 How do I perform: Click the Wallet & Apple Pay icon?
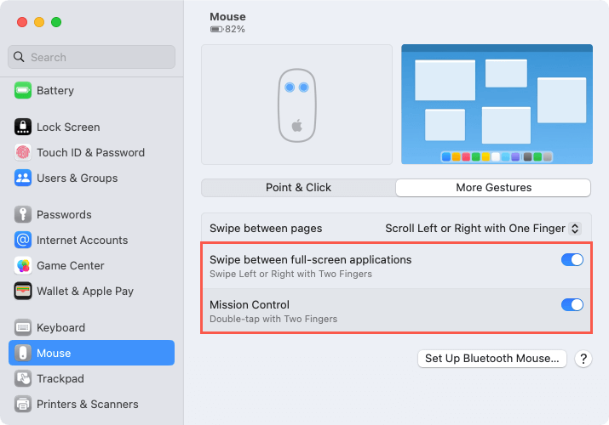23,291
